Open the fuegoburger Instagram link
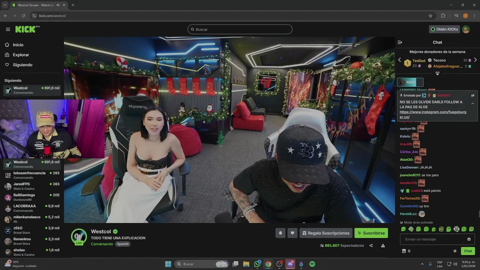Viewport: 480px width, 270px height. pyautogui.click(x=433, y=115)
